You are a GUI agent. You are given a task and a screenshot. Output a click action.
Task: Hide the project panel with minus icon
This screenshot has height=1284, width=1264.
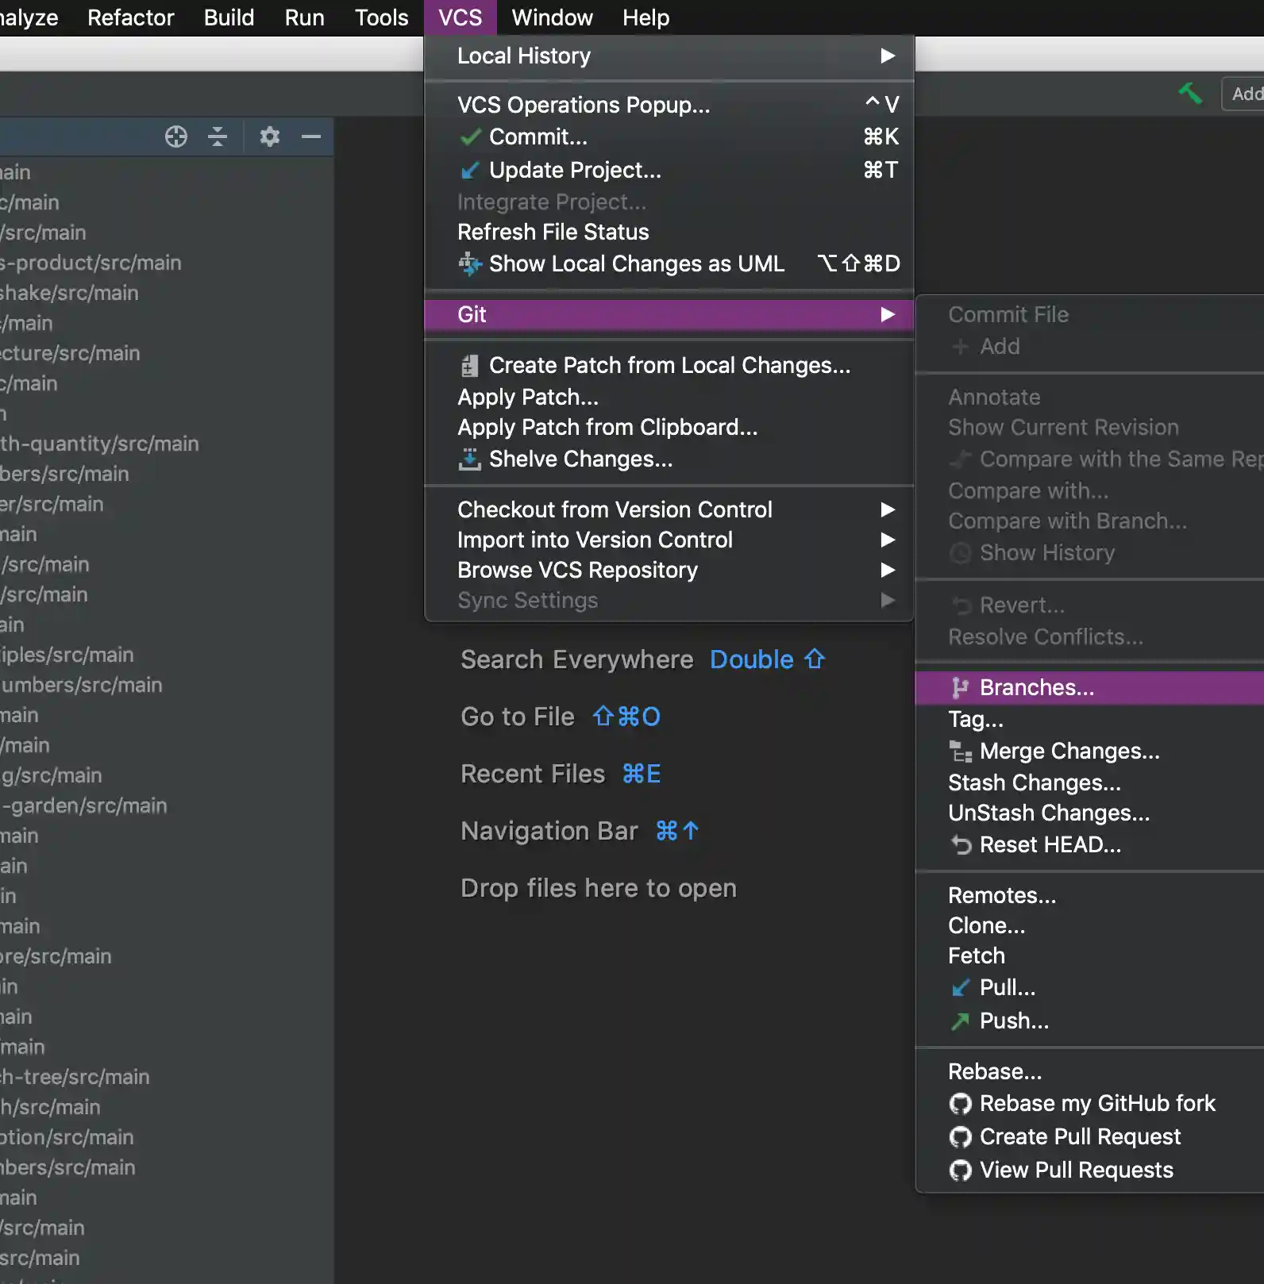tap(311, 137)
